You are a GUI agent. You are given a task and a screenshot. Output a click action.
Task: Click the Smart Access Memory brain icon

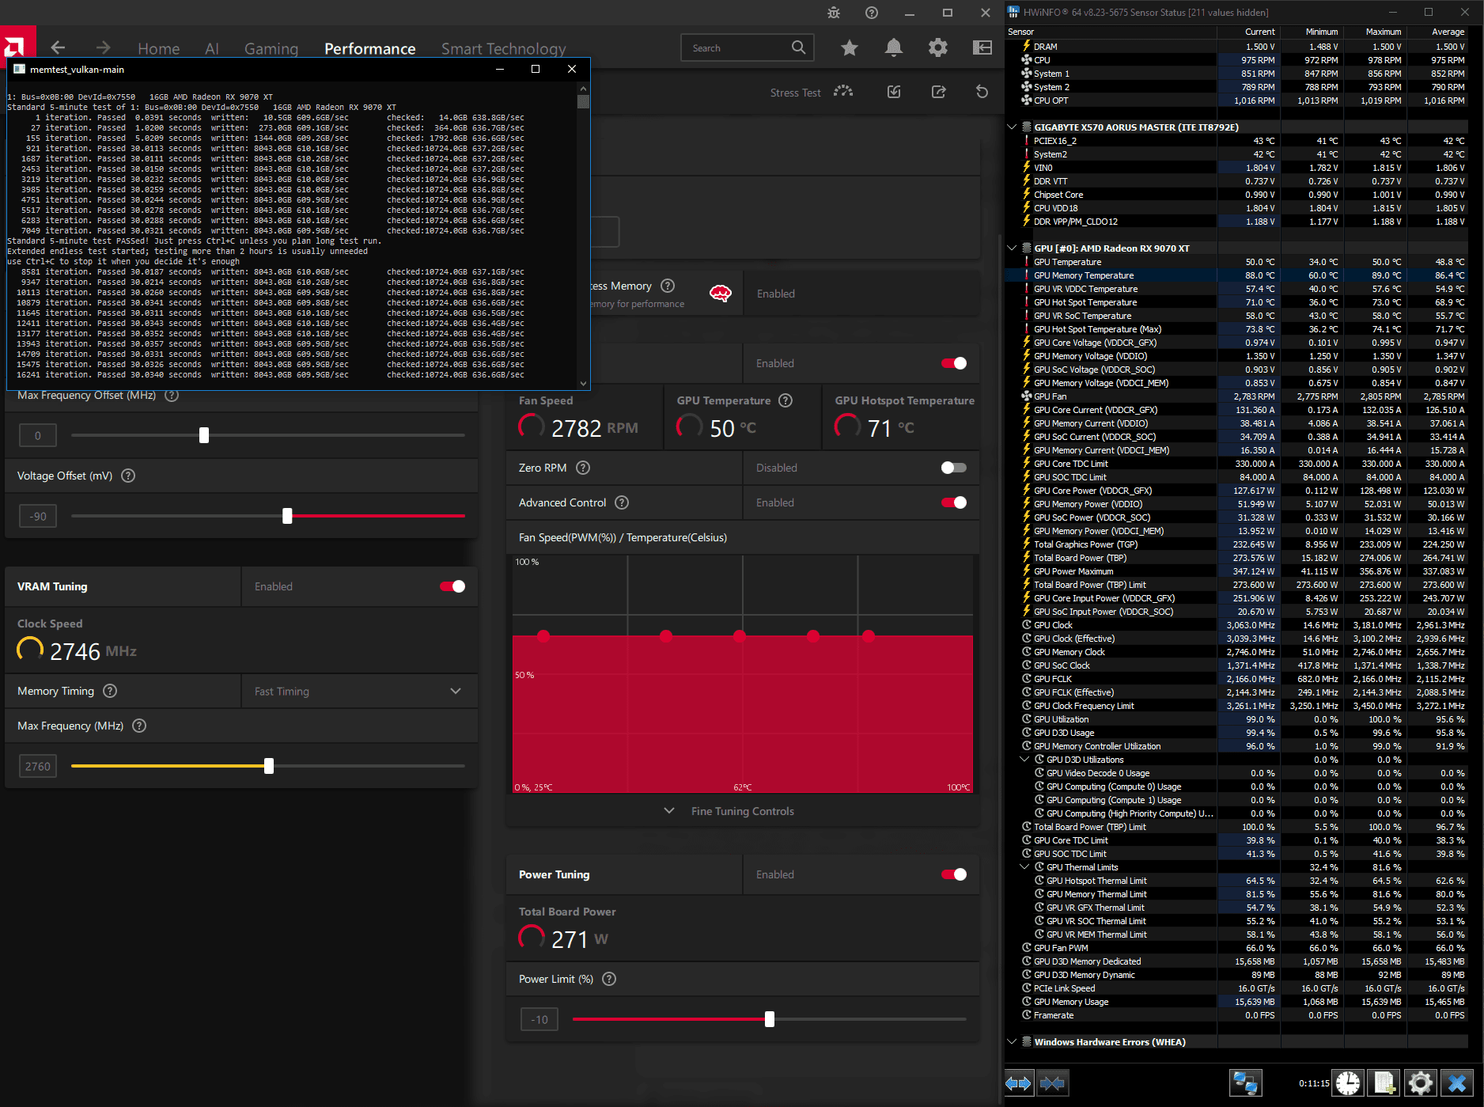[x=720, y=294]
